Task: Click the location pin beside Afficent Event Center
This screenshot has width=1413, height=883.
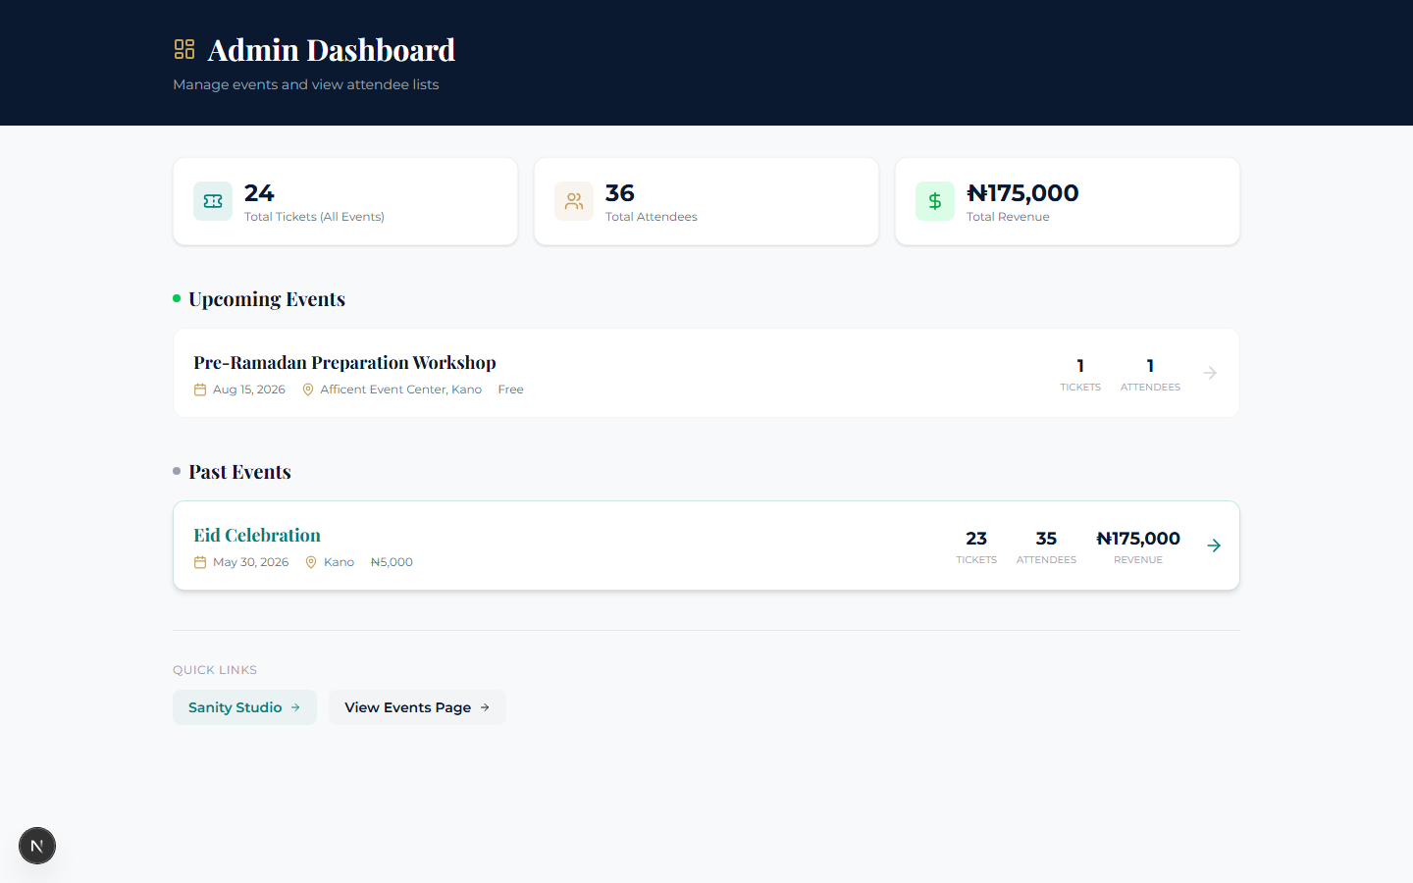Action: point(308,390)
